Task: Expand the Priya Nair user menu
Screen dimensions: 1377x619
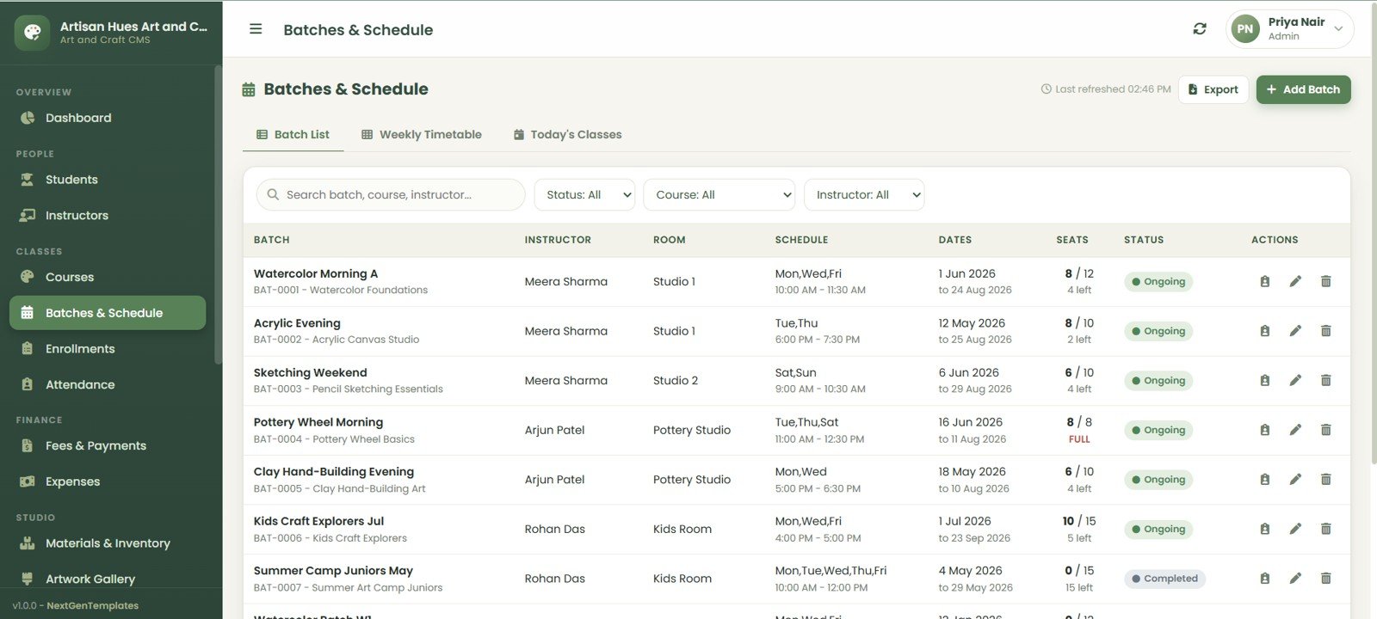Action: click(x=1289, y=29)
